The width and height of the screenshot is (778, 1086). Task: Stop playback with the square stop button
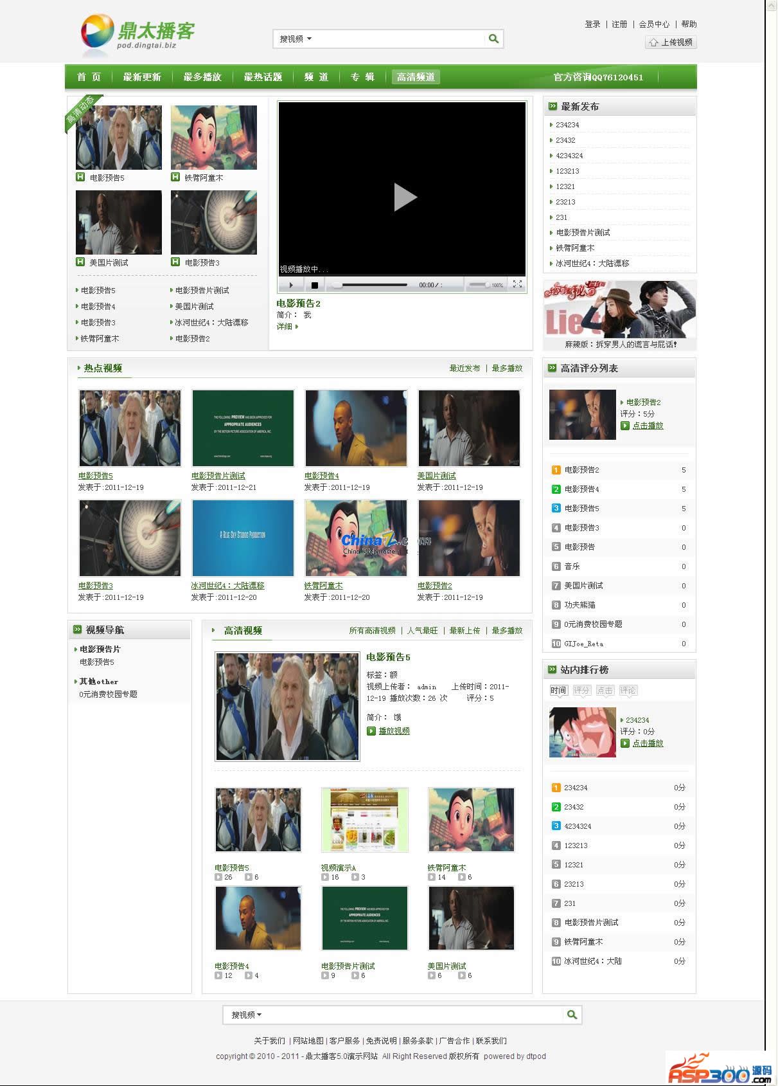pyautogui.click(x=314, y=285)
